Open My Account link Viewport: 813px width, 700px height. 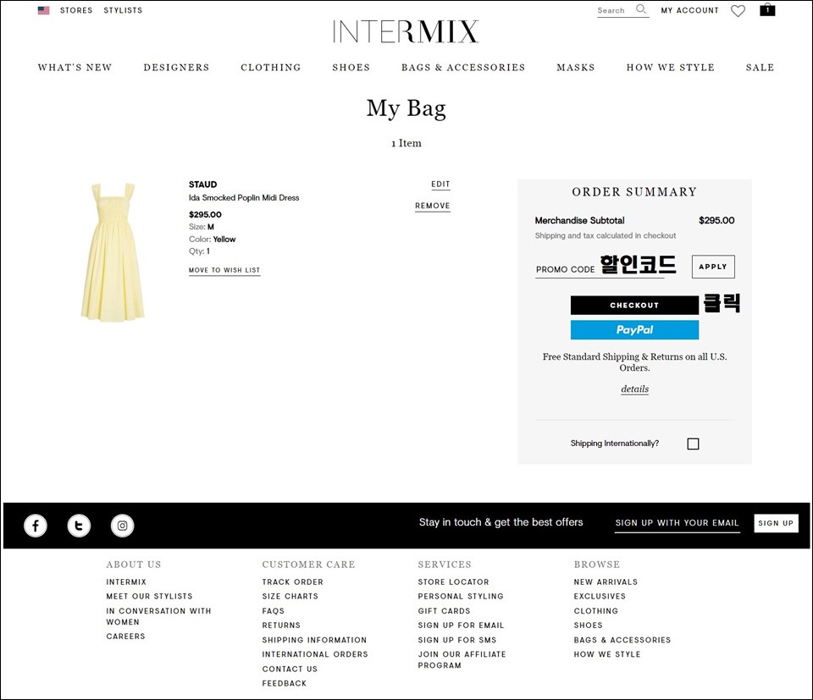point(689,10)
